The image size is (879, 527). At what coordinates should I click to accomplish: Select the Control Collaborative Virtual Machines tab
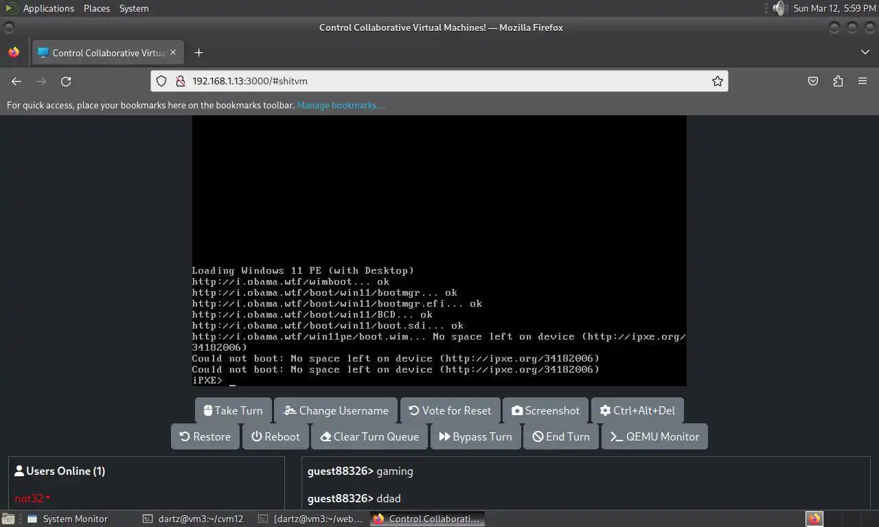coord(107,53)
